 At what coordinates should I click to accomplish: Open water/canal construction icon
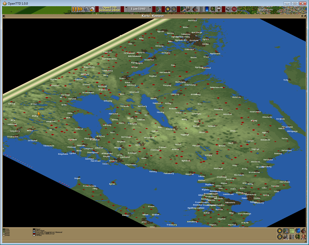coord(207,9)
